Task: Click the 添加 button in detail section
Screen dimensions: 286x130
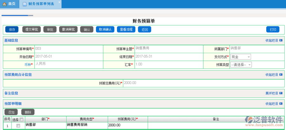Action: point(11,112)
